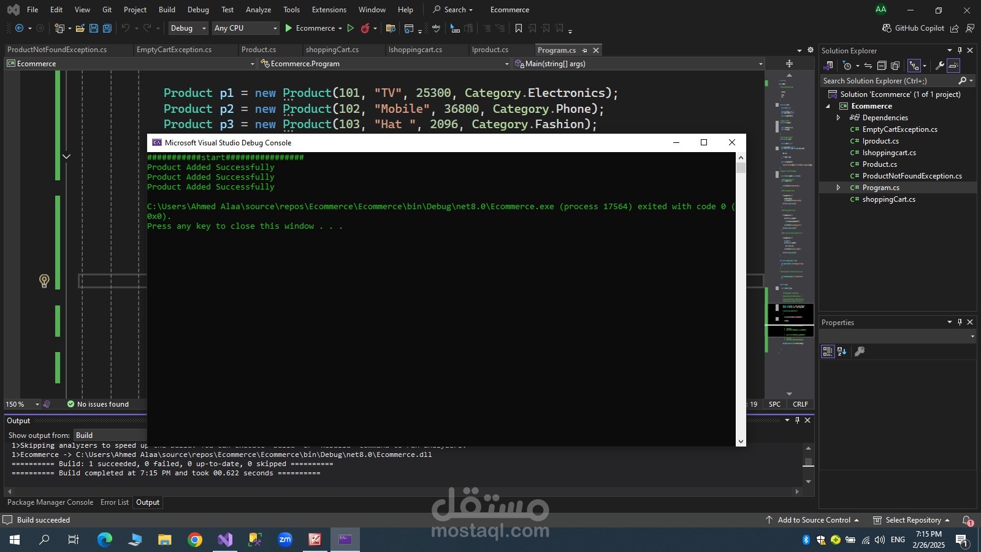Screen dimensions: 981x552
Task: Click the Save All toolbar icon
Action: click(107, 28)
